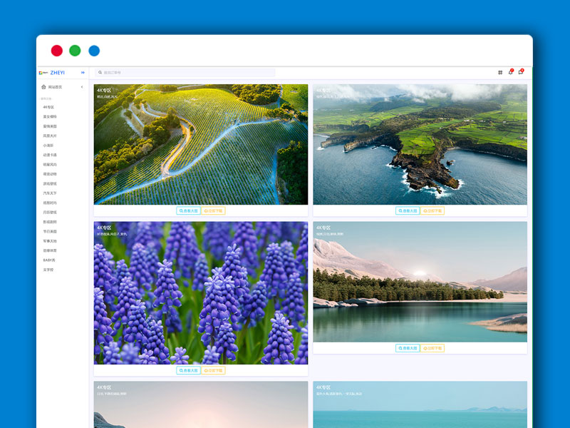Open the purple hyacinth flowers thumbnail

coord(201,292)
